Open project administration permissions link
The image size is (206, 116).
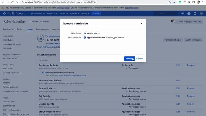(x=72, y=75)
